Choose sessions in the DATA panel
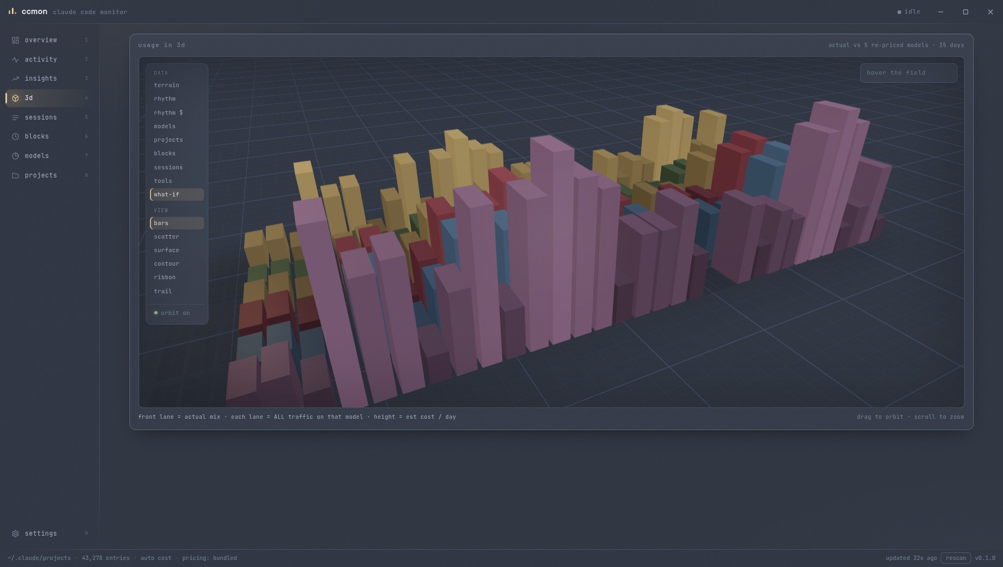The height and width of the screenshot is (567, 1003). (176, 167)
